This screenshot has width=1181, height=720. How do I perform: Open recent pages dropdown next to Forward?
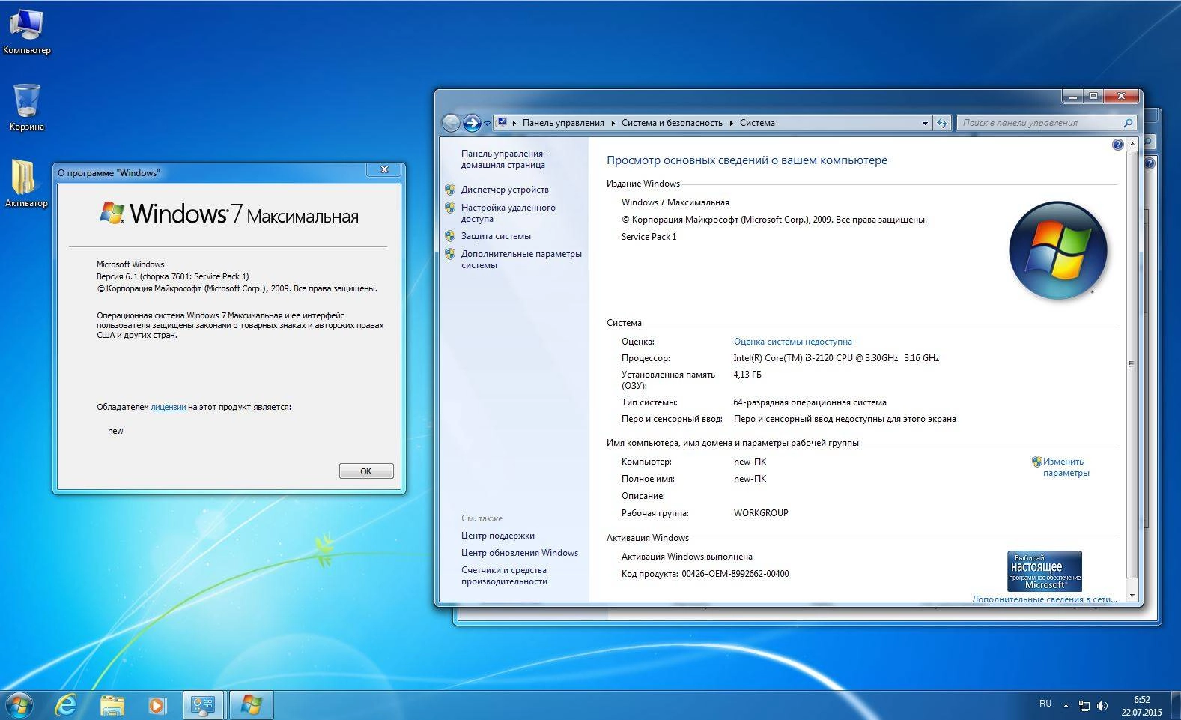tap(487, 124)
